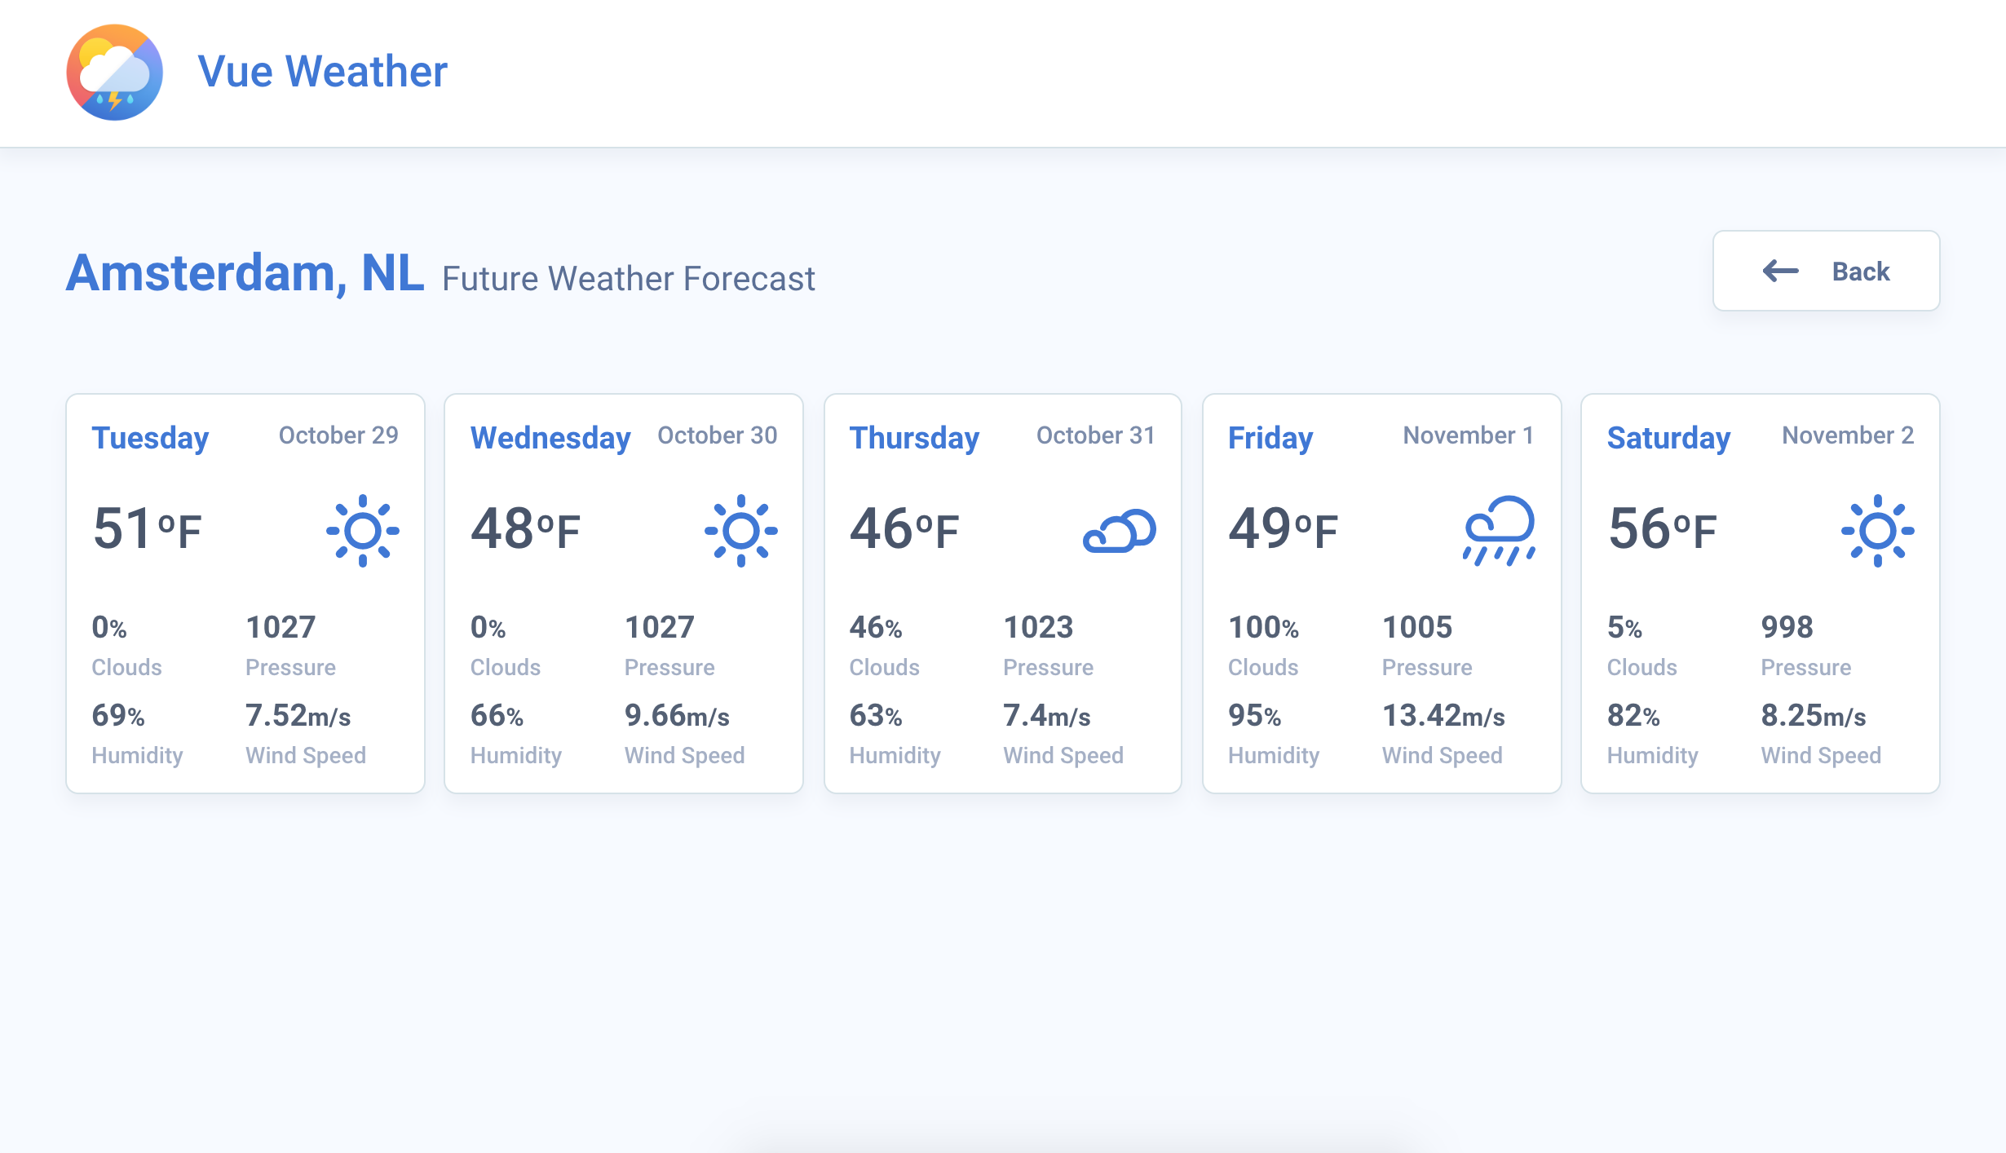The image size is (2006, 1153).
Task: Click the left arrow in Back button
Action: [x=1780, y=271]
